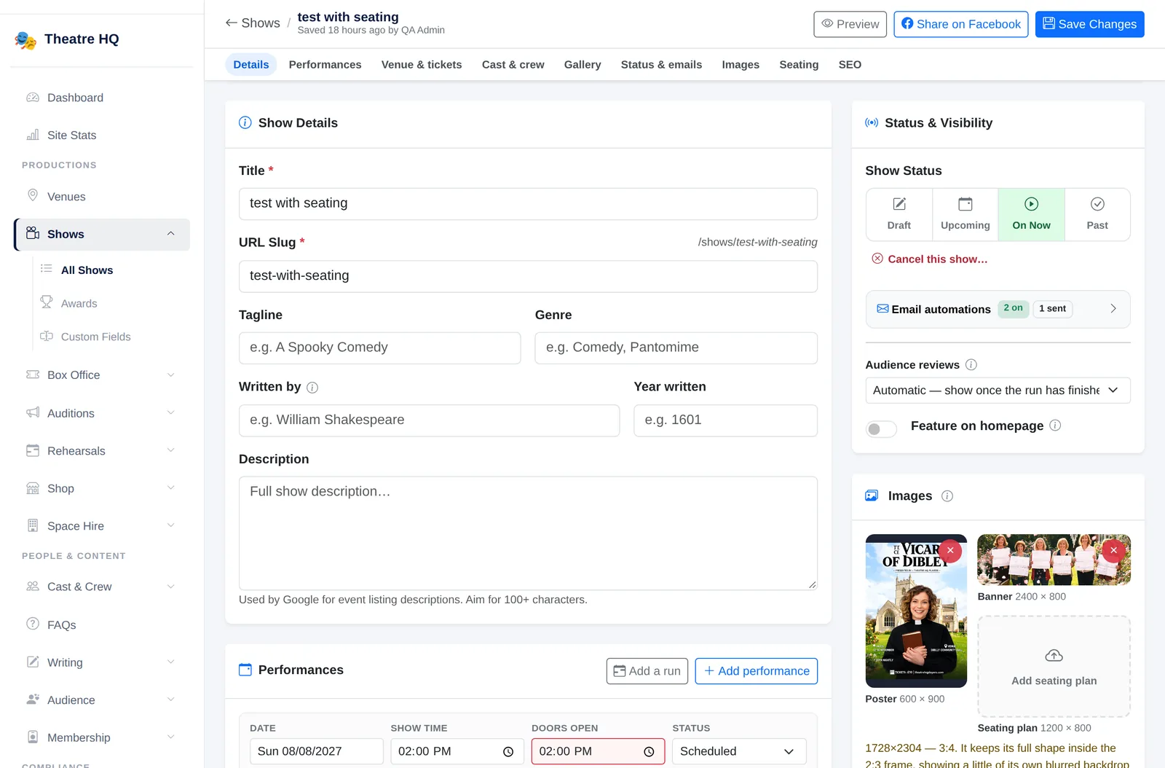1165x768 pixels.
Task: Click Share on Facebook button
Action: [x=961, y=24]
